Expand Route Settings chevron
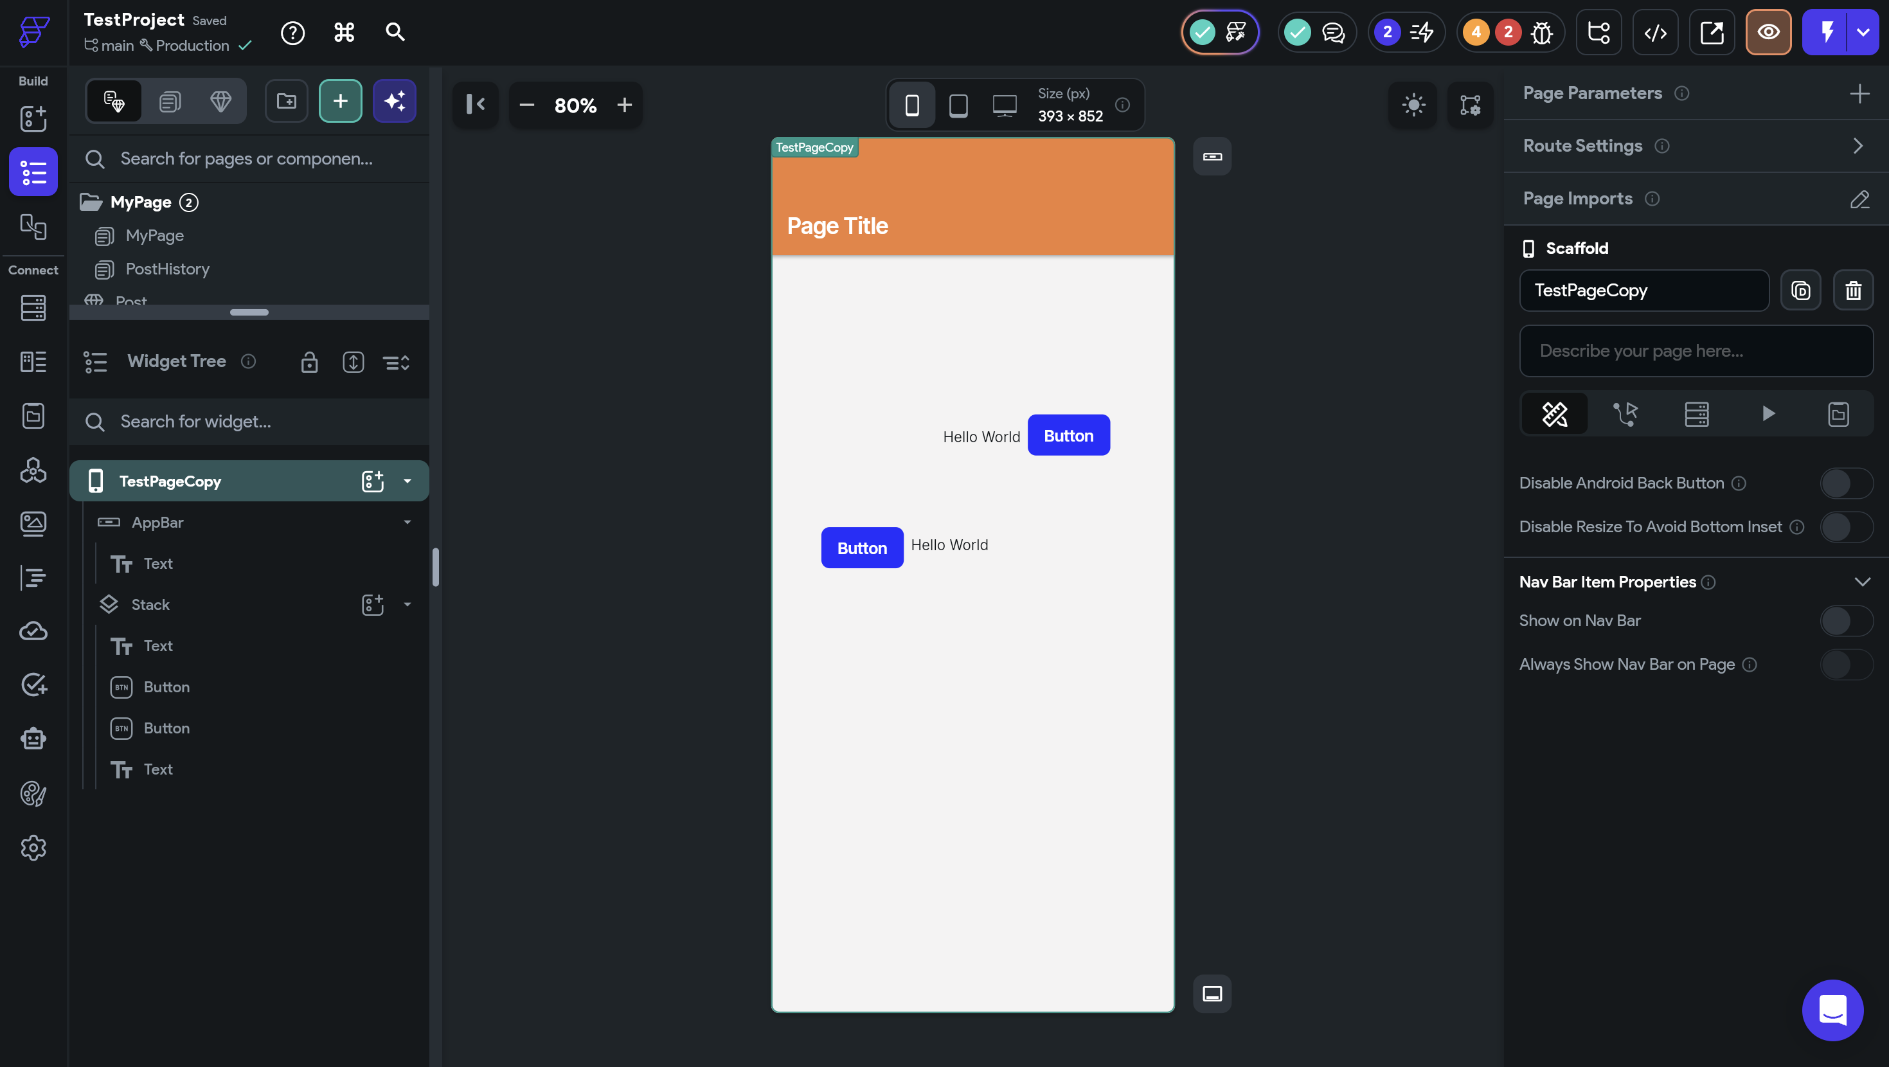1889x1067 pixels. coord(1858,146)
